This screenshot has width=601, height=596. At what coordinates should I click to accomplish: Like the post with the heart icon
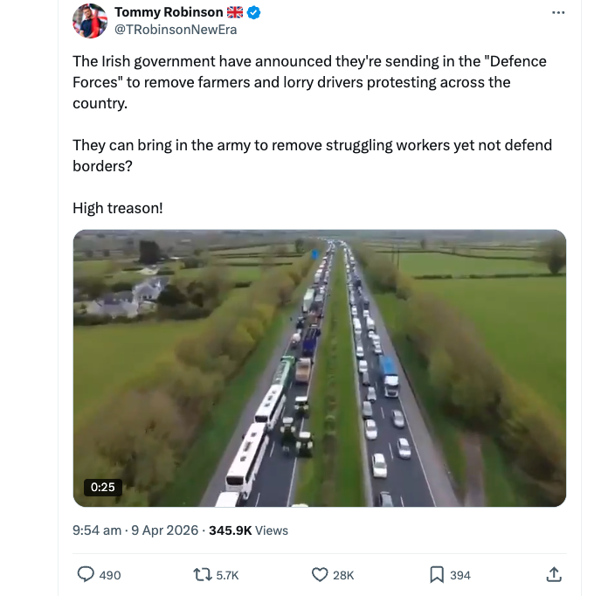pos(320,574)
